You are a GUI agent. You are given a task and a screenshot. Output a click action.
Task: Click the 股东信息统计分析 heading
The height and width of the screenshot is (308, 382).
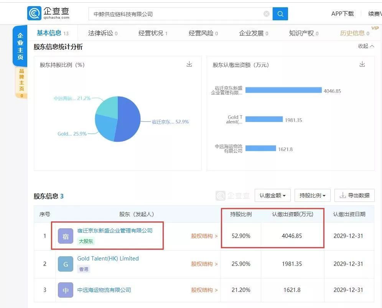tap(58, 47)
